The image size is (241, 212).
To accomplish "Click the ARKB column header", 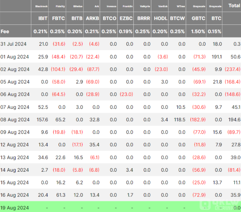I will tap(94, 18).
